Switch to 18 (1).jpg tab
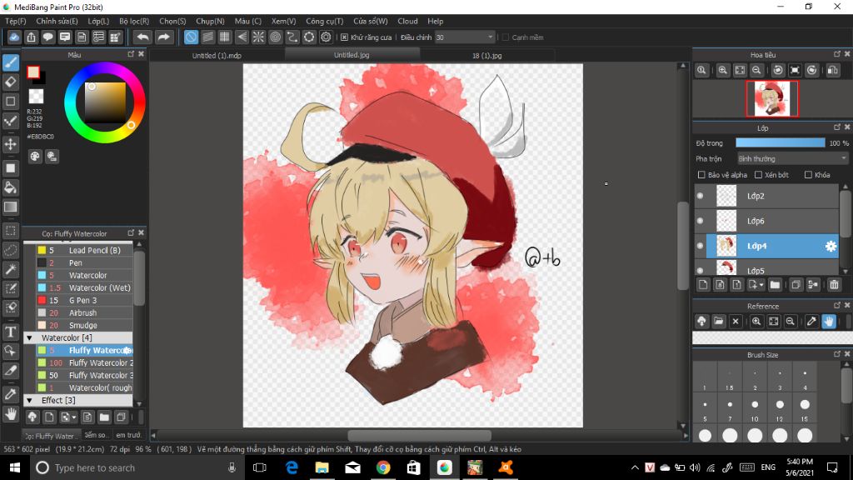The width and height of the screenshot is (853, 480). (486, 55)
